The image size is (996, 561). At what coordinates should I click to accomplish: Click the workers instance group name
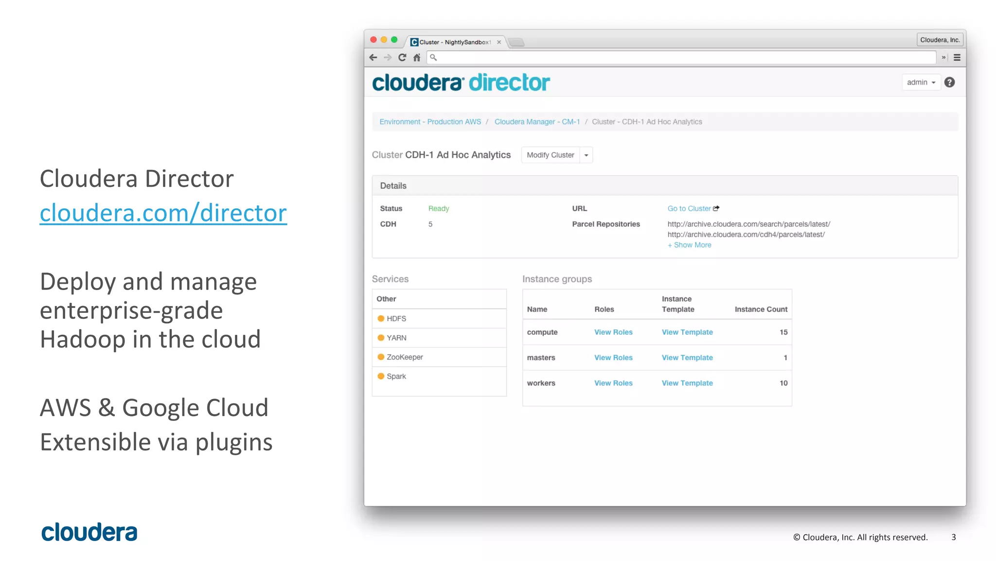(541, 383)
